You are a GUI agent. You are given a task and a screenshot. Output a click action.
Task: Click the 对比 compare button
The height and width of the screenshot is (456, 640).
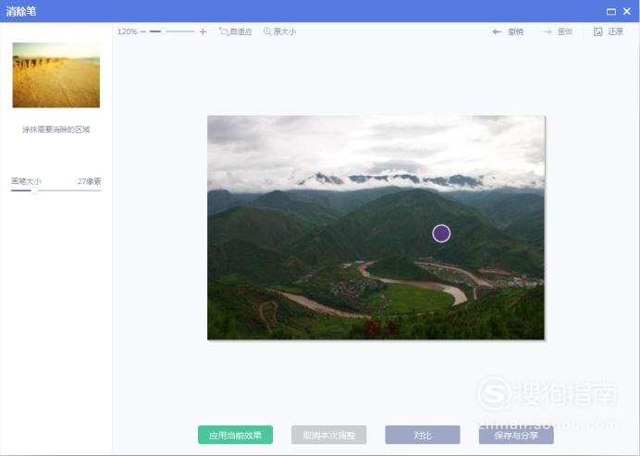(423, 435)
